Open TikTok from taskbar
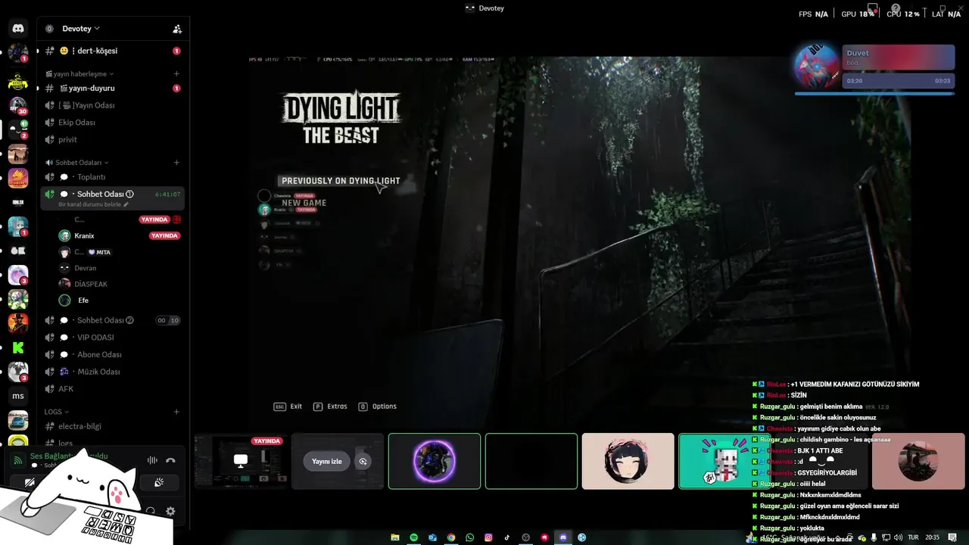The height and width of the screenshot is (545, 969). point(507,537)
